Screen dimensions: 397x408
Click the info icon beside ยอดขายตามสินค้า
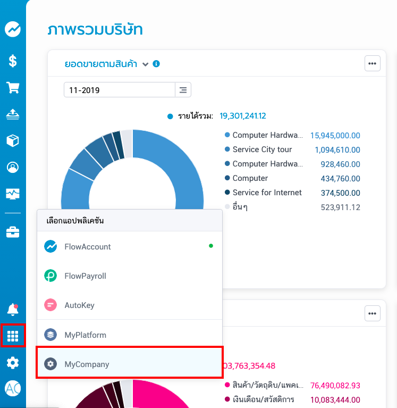(156, 64)
